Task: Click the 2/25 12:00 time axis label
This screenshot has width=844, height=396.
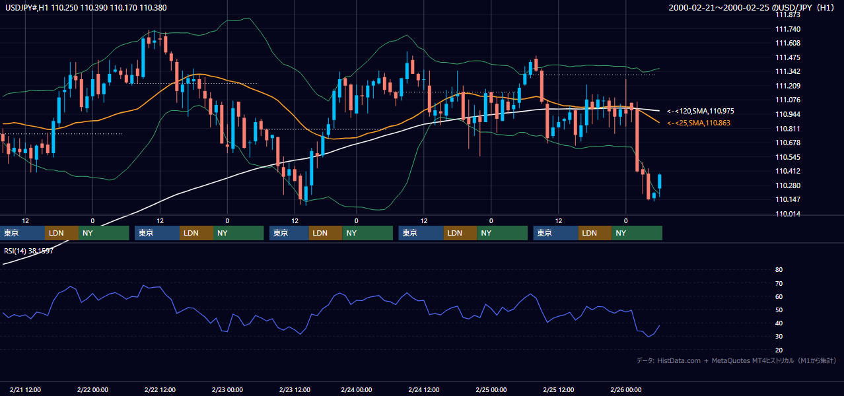Action: (558, 389)
